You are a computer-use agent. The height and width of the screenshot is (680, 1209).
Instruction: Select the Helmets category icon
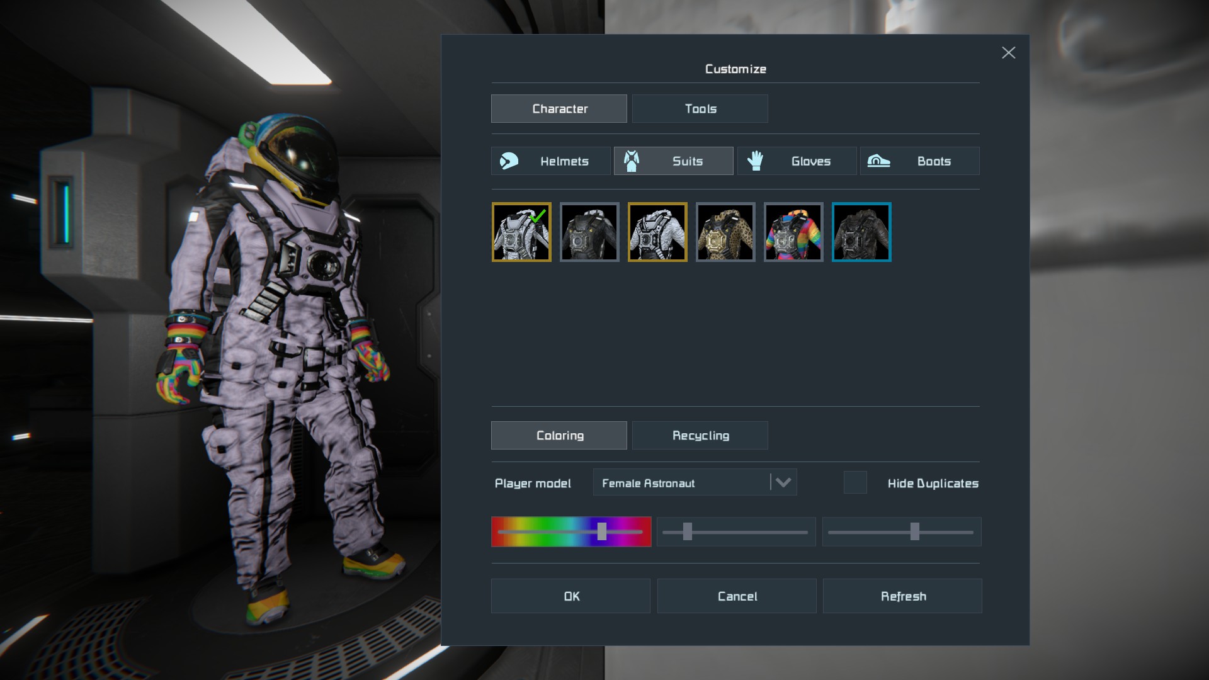[509, 161]
